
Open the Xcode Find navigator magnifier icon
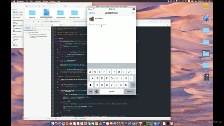click(x=33, y=25)
